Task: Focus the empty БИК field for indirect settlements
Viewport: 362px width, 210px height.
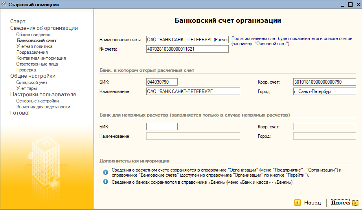Action: pyautogui.click(x=162, y=126)
